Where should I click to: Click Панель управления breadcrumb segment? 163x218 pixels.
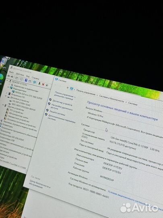[x=86, y=92]
